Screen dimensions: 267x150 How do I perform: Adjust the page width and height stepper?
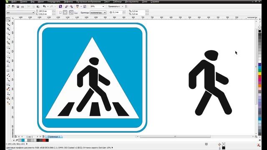(53, 12)
